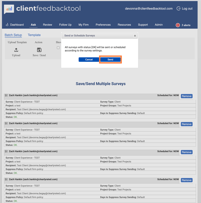Remove the first scheduled survey
The image size is (201, 203).
[x=186, y=96]
